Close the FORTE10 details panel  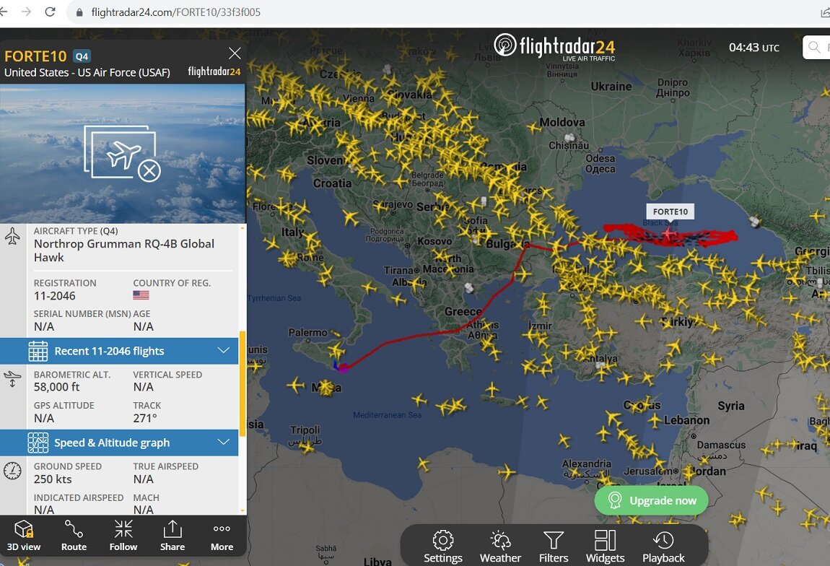click(x=235, y=53)
